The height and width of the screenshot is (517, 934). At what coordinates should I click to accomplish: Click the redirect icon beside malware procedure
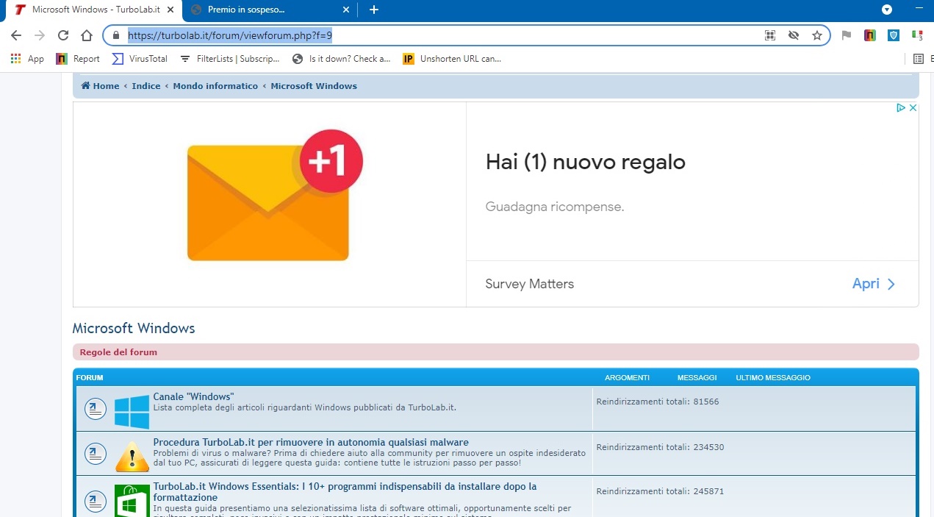coord(95,454)
